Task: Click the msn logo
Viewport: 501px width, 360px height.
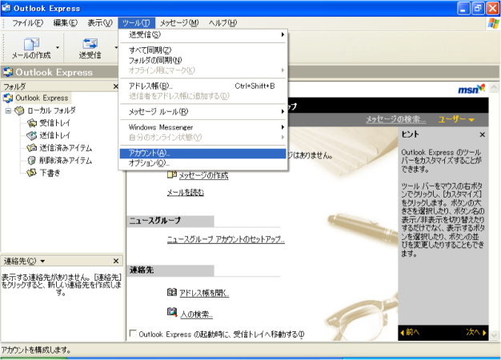Action: coord(471,89)
